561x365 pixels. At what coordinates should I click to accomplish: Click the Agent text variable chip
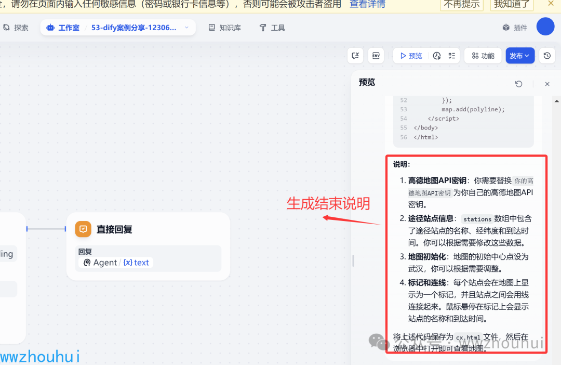[x=116, y=263]
